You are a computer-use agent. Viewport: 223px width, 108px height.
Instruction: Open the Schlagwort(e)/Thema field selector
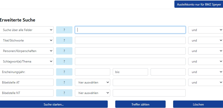[x=27, y=61]
